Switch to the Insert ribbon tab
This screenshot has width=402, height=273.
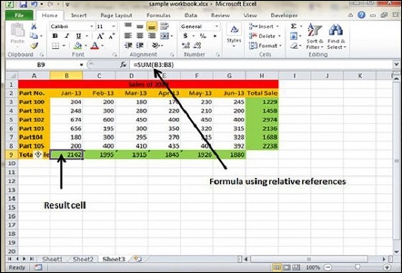pos(79,15)
